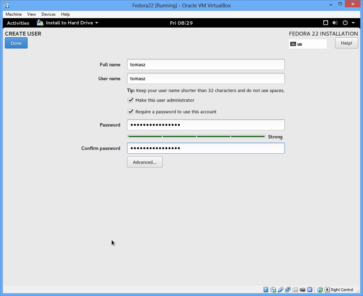This screenshot has height=296, width=363.
Task: Click the password strength bar
Action: tap(196, 136)
